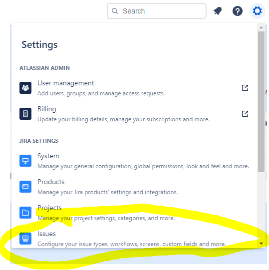This screenshot has height=270, width=269.
Task: Open User management external link arrow
Action: (245, 88)
